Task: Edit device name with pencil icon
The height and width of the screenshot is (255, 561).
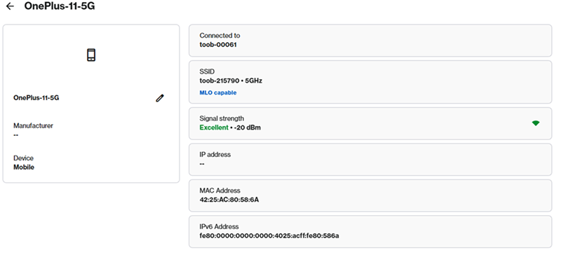Action: [x=160, y=98]
